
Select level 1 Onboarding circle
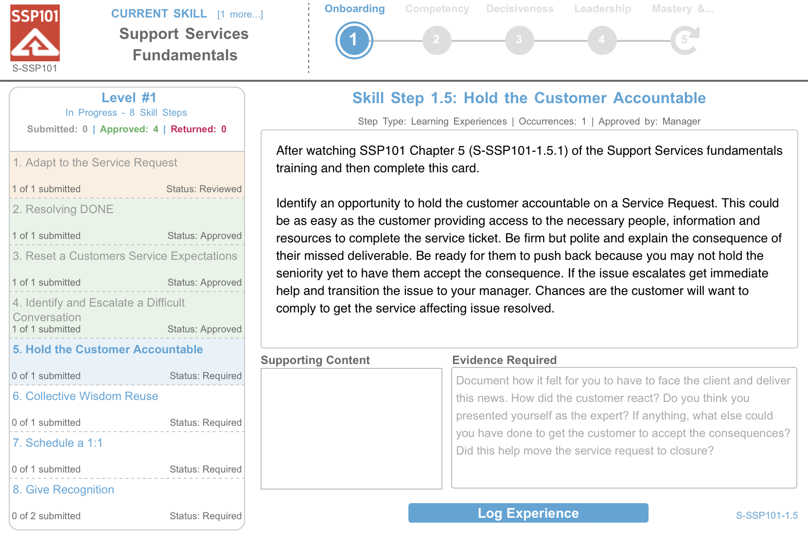click(354, 40)
